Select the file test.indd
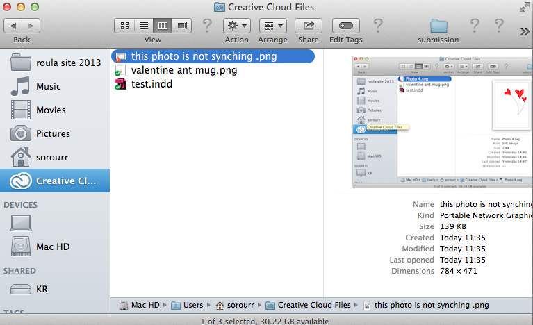 click(151, 84)
